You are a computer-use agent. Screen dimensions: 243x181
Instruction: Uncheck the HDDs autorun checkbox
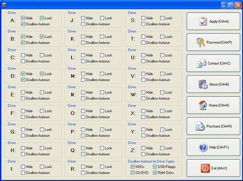(133, 166)
